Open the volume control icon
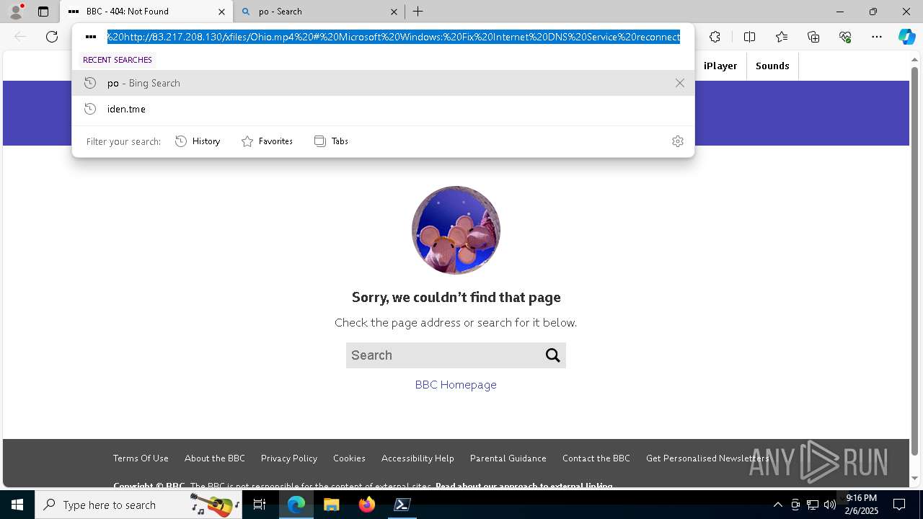 coord(830,505)
